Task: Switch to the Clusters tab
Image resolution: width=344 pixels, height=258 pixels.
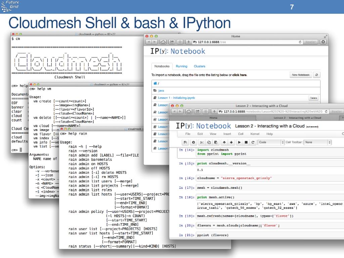Action: (x=200, y=66)
